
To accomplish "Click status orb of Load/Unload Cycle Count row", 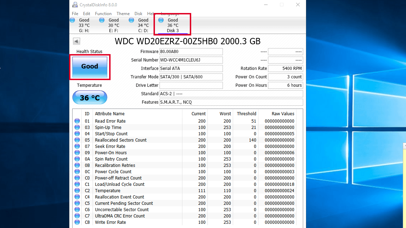I will (x=77, y=184).
